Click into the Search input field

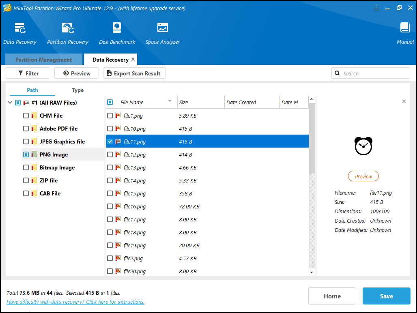pos(373,73)
